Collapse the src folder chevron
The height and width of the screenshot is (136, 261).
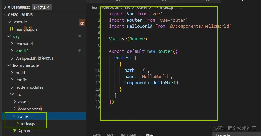coord(12,95)
